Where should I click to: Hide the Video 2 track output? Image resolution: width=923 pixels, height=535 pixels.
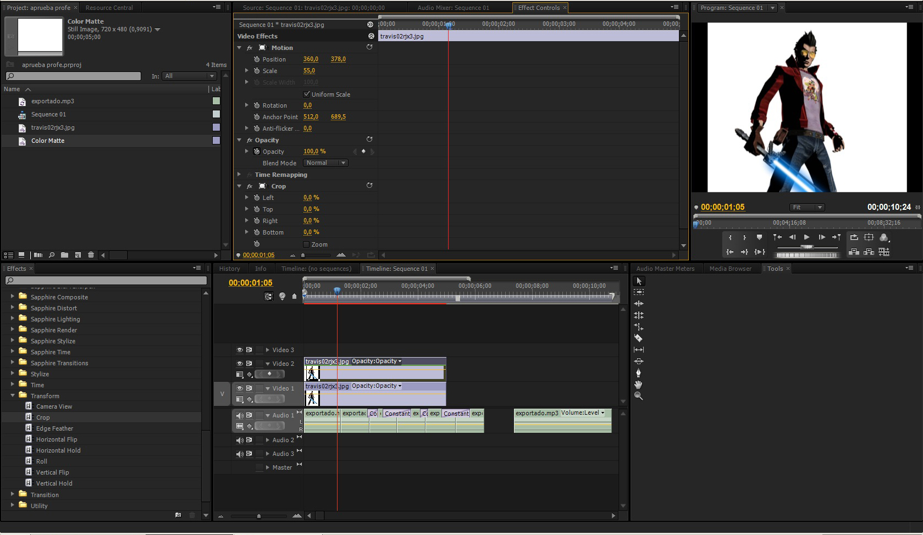(240, 364)
